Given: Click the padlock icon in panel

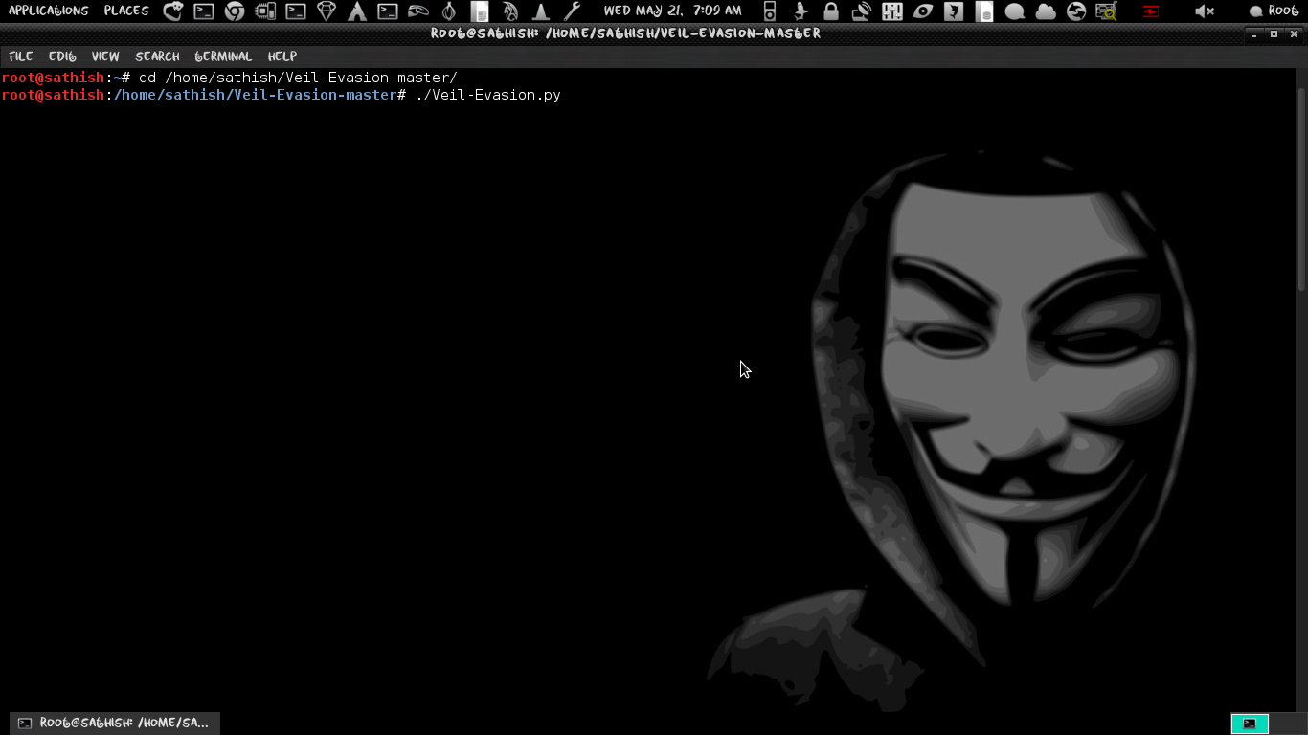Looking at the screenshot, I should (831, 11).
